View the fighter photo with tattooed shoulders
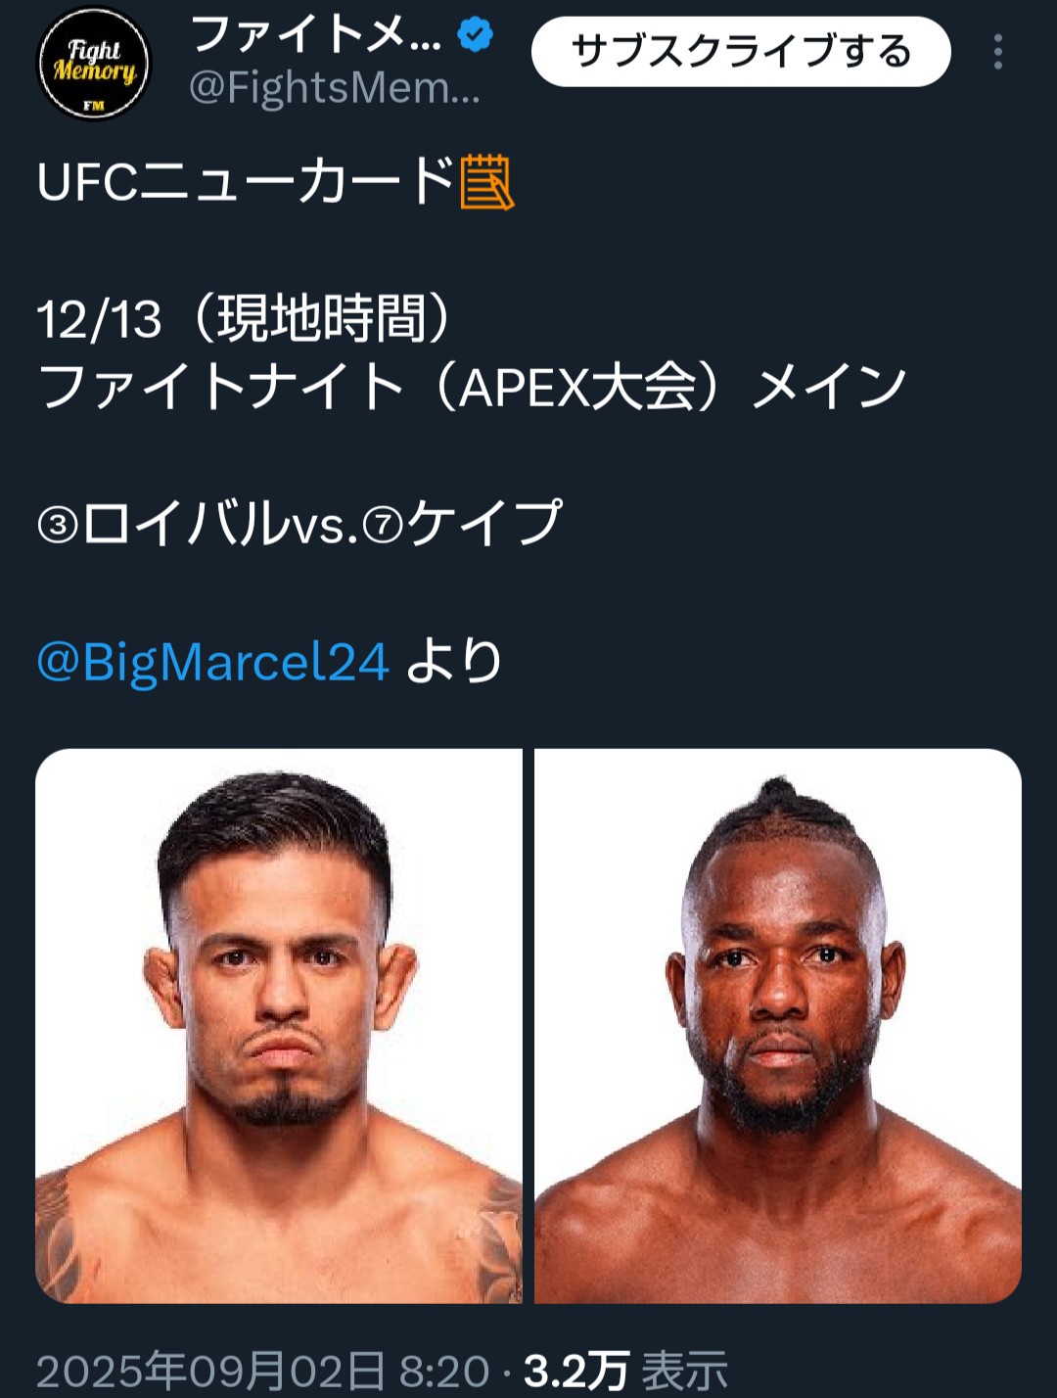Screen dimensions: 1057x1398 tap(279, 1026)
